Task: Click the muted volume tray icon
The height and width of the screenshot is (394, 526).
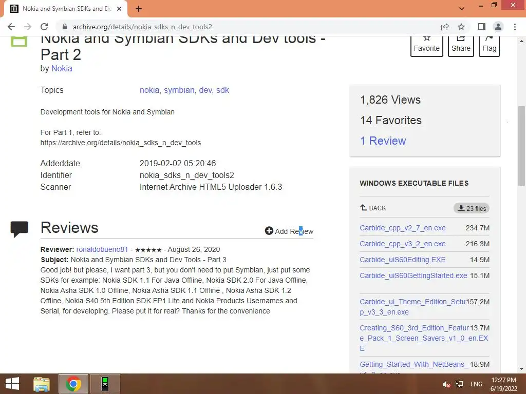Action: pyautogui.click(x=446, y=384)
